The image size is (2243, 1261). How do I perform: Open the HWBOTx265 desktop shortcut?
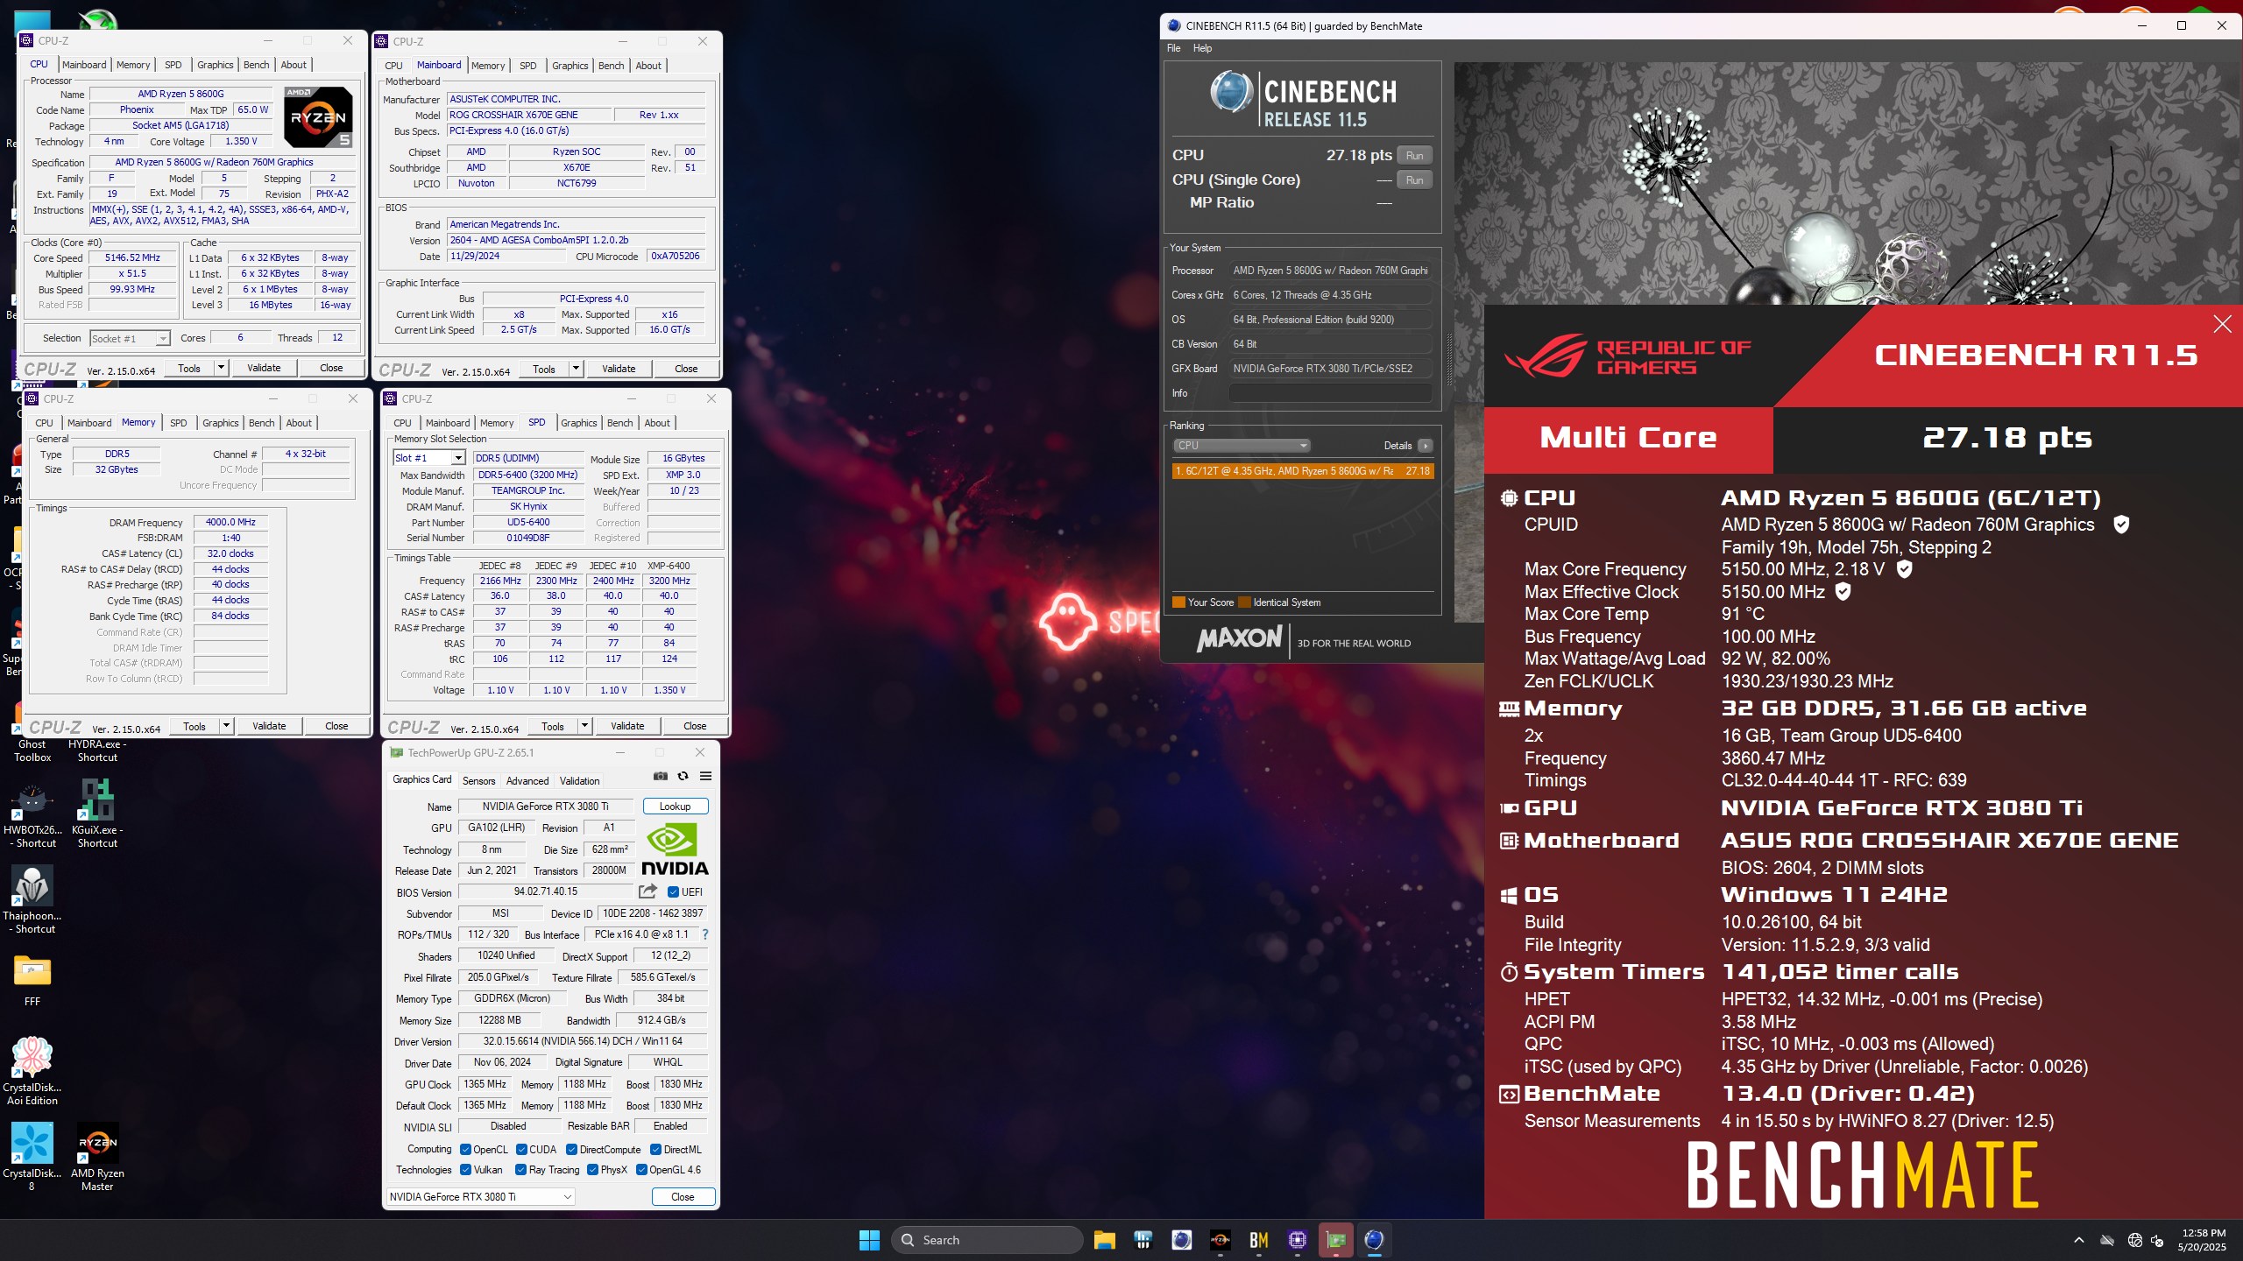pyautogui.click(x=32, y=814)
